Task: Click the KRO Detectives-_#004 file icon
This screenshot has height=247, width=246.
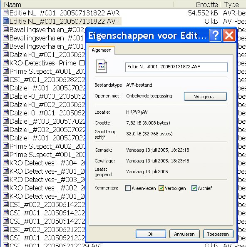Action: (6, 162)
